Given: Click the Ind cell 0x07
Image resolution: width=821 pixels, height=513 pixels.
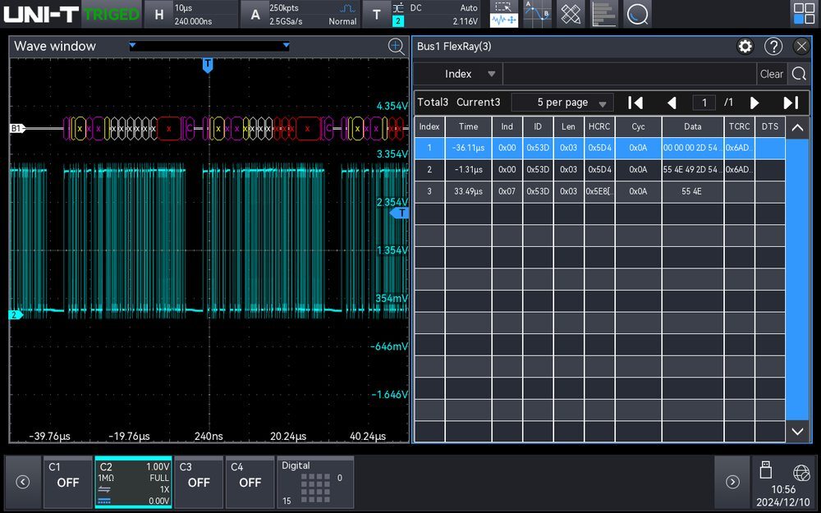Looking at the screenshot, I should coord(507,191).
